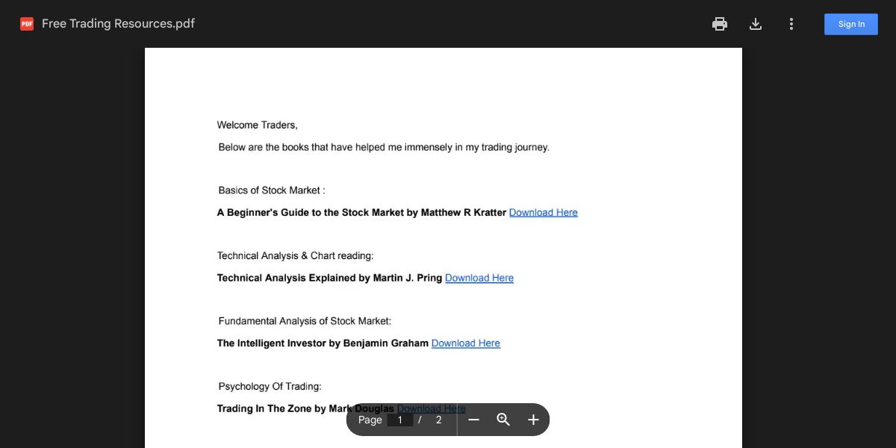Click the 'Welcome Traders,' text line

click(x=258, y=125)
